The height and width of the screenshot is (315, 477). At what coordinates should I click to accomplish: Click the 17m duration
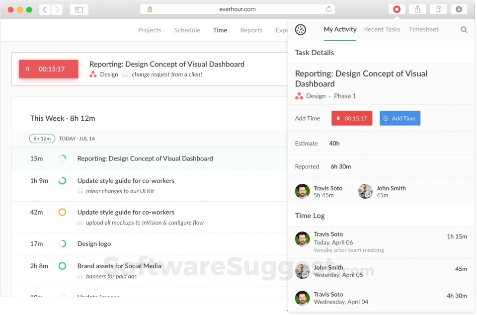point(36,244)
